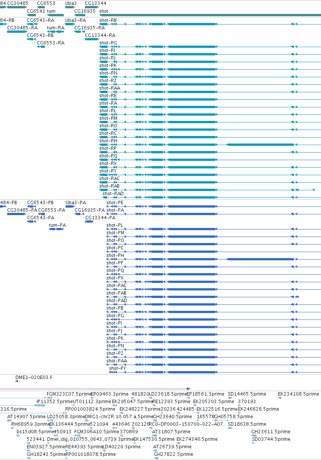
Task: Click the Uba3-RA transcript label
Action: pos(76,20)
